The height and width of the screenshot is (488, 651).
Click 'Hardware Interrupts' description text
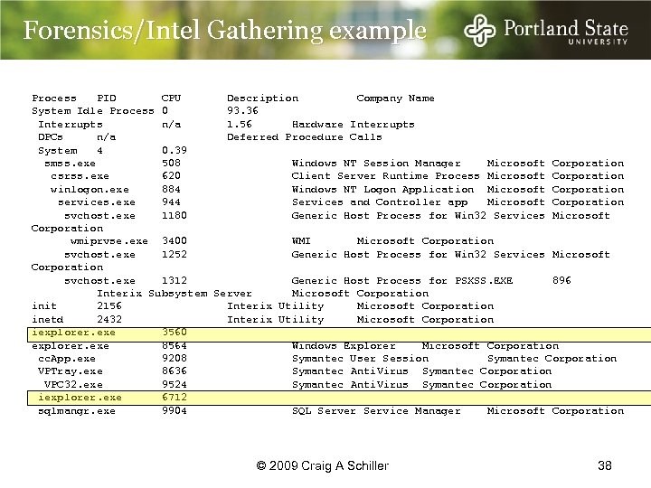tap(353, 125)
